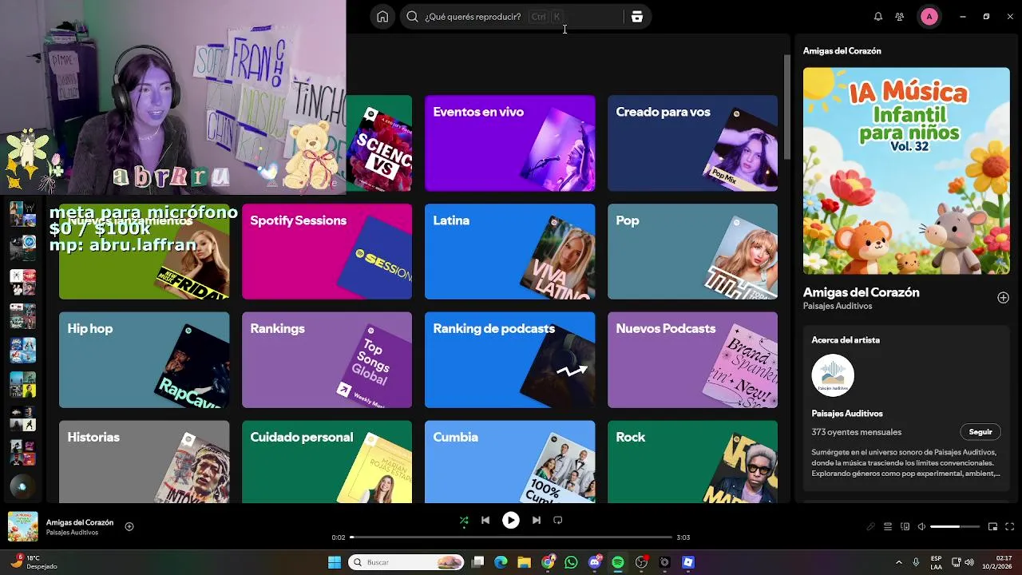Open artist link under Amigas del Corazón title

point(838,306)
